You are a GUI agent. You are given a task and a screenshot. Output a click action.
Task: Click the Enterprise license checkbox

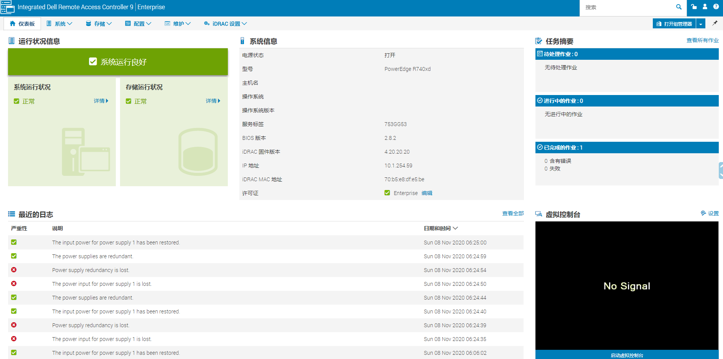pyautogui.click(x=387, y=193)
